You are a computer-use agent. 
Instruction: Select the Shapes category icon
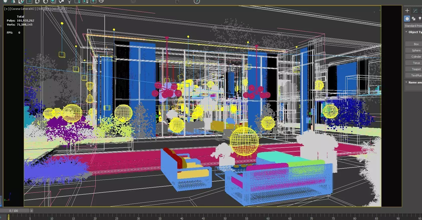414,19
